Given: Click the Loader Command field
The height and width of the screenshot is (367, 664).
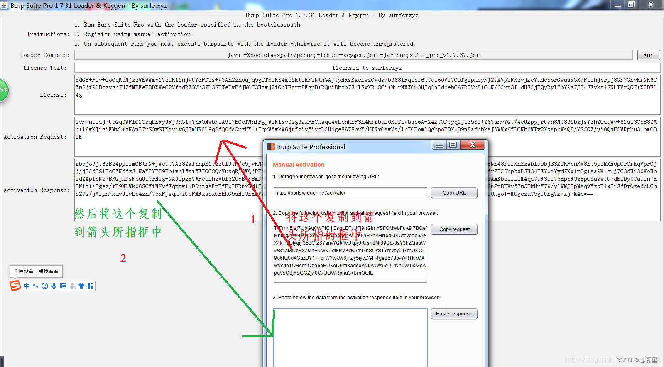Looking at the screenshot, I should click(353, 55).
